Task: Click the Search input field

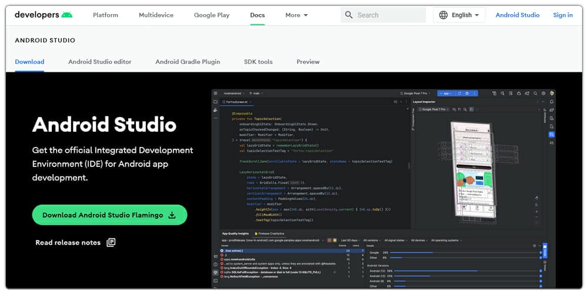Action: (x=383, y=15)
